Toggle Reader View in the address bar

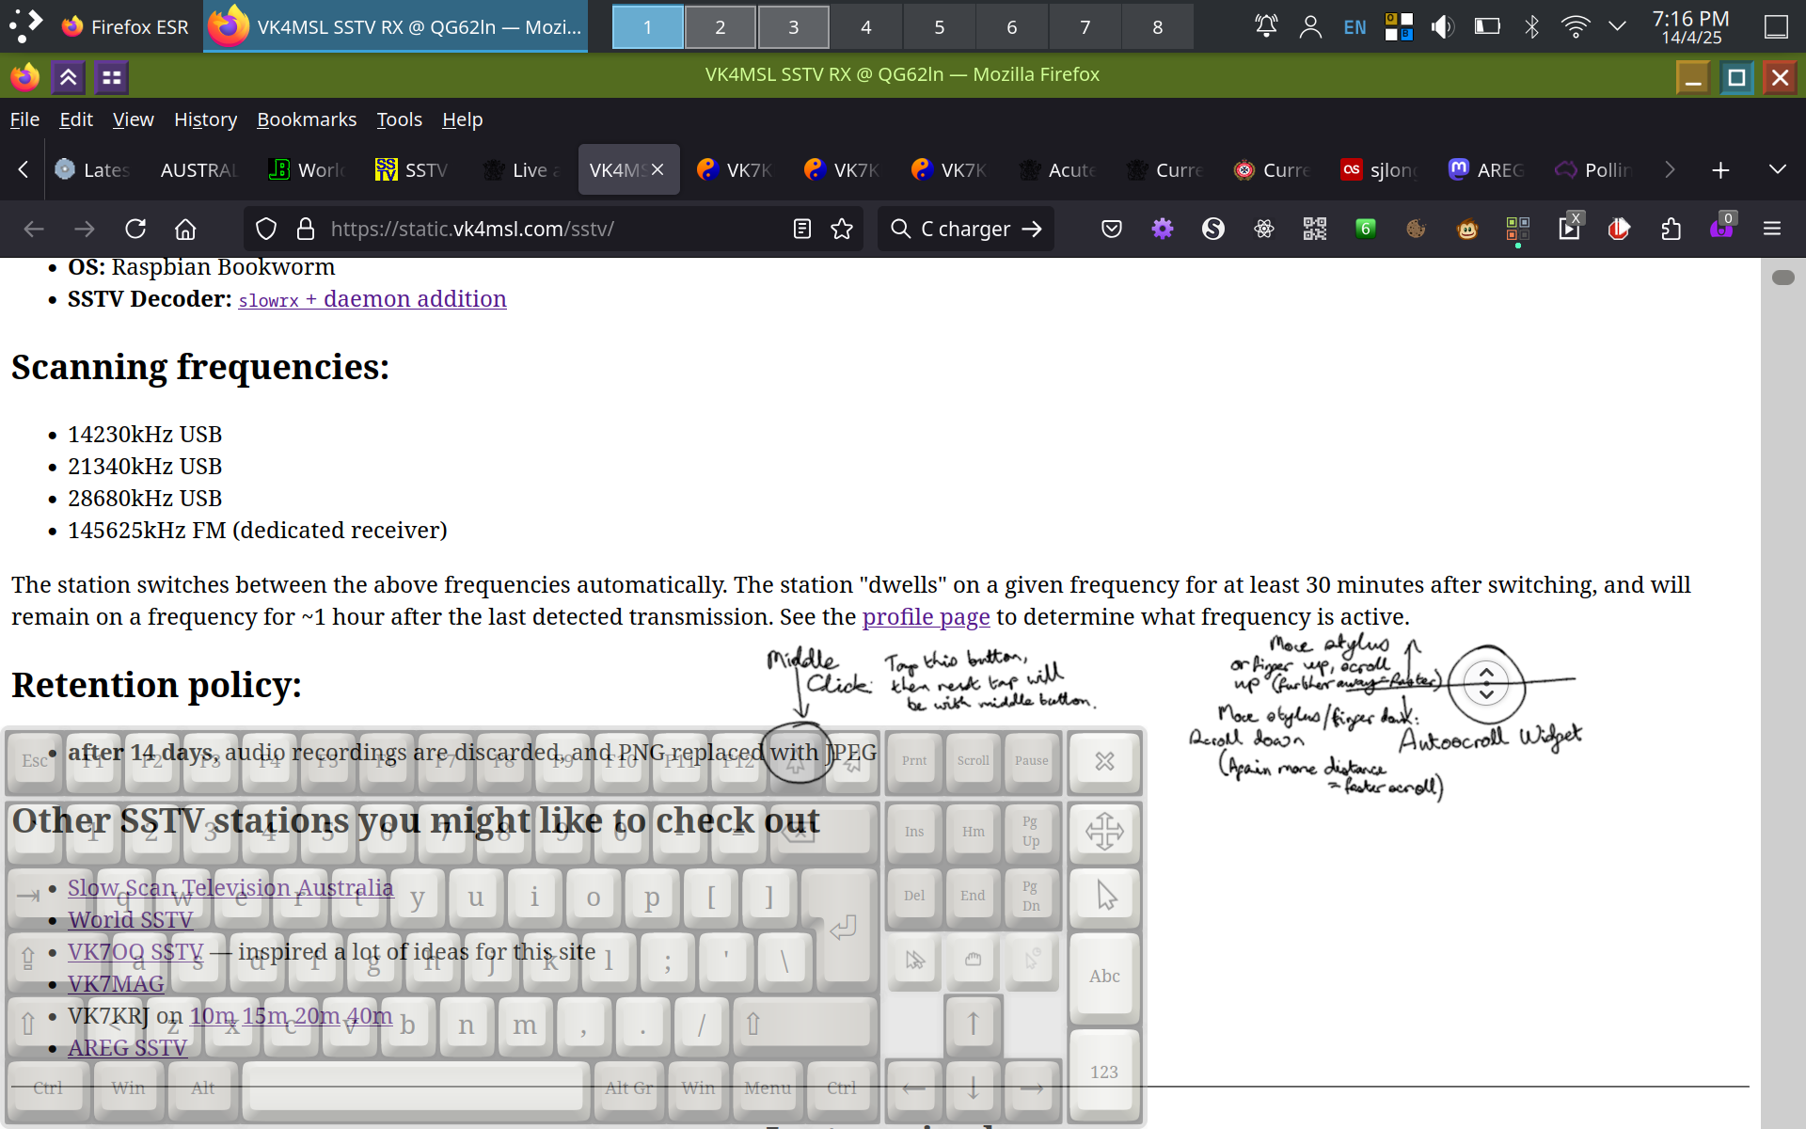pos(801,229)
